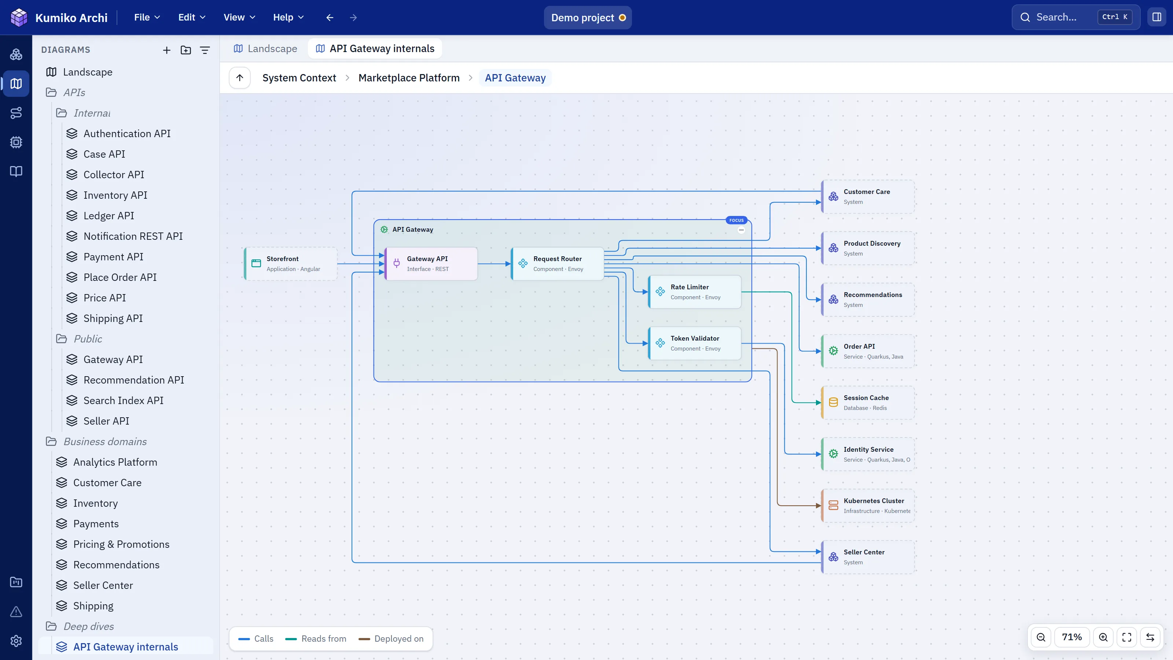The width and height of the screenshot is (1173, 660).
Task: Open the flows sidebar icon
Action: pos(16,113)
